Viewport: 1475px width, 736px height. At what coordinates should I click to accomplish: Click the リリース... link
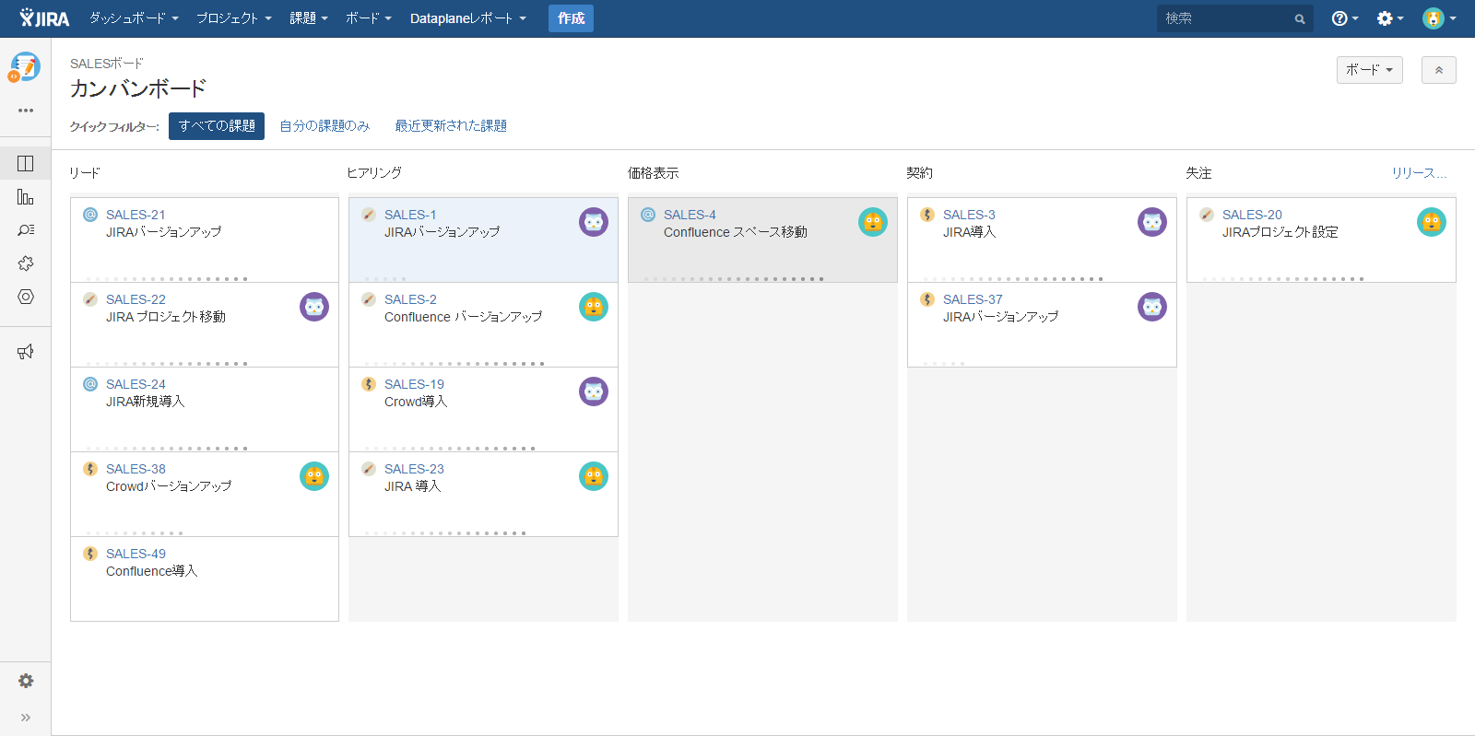pyautogui.click(x=1420, y=173)
